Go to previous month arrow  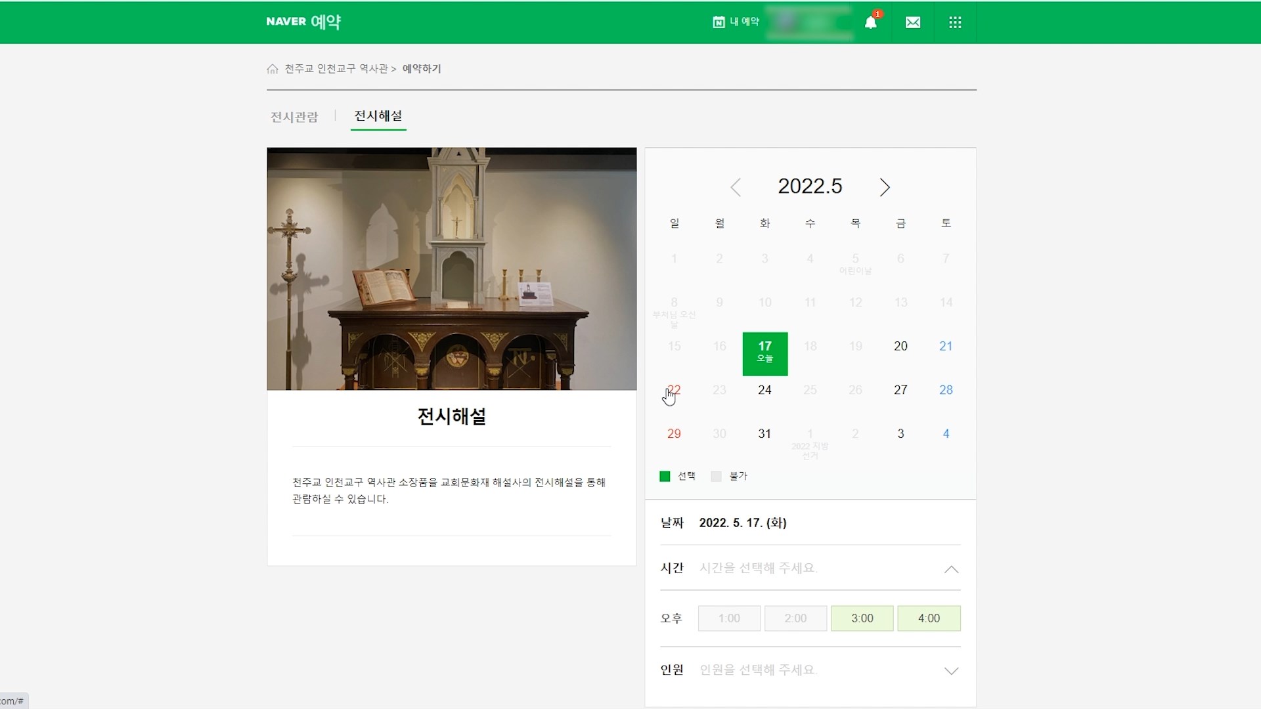(x=736, y=188)
